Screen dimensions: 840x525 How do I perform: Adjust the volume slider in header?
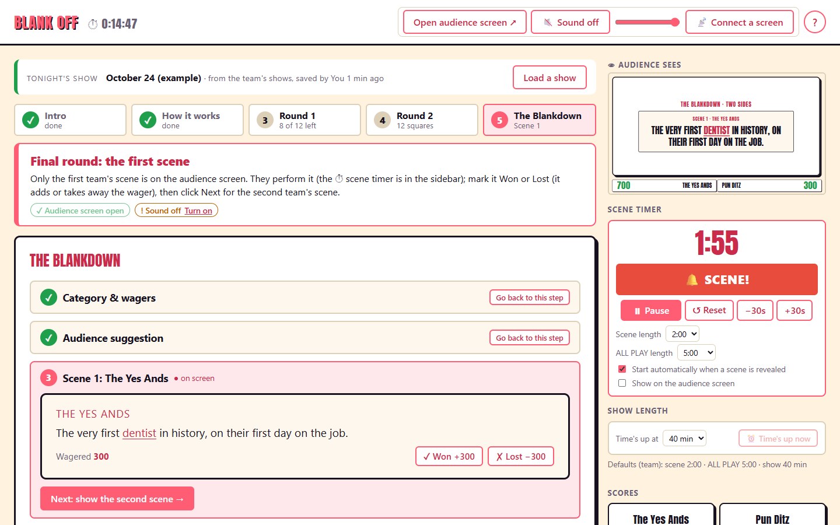tap(647, 22)
